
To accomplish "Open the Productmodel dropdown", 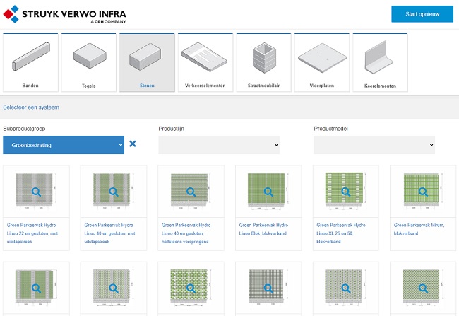I will coord(374,145).
